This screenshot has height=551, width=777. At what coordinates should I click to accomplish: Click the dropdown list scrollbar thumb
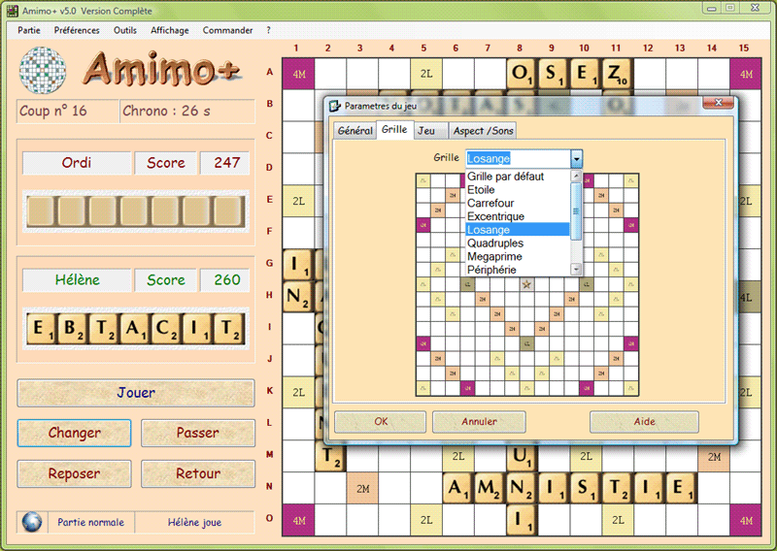[x=576, y=211]
